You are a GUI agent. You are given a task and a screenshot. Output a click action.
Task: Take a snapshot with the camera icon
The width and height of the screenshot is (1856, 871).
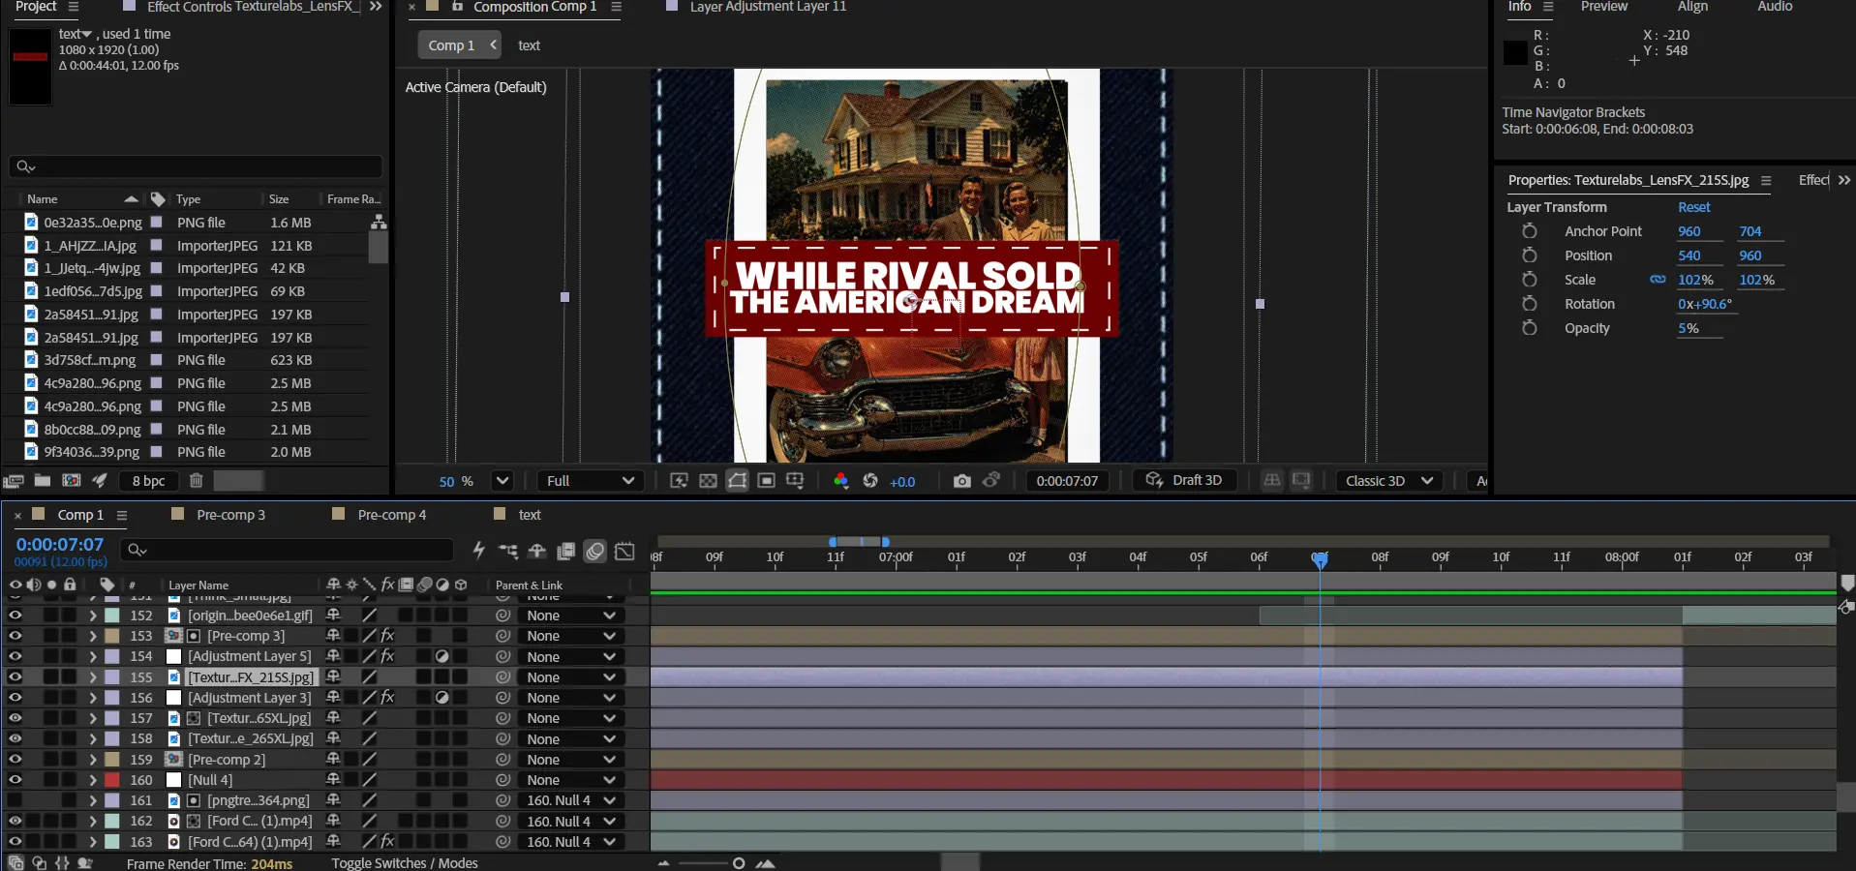[x=960, y=481]
